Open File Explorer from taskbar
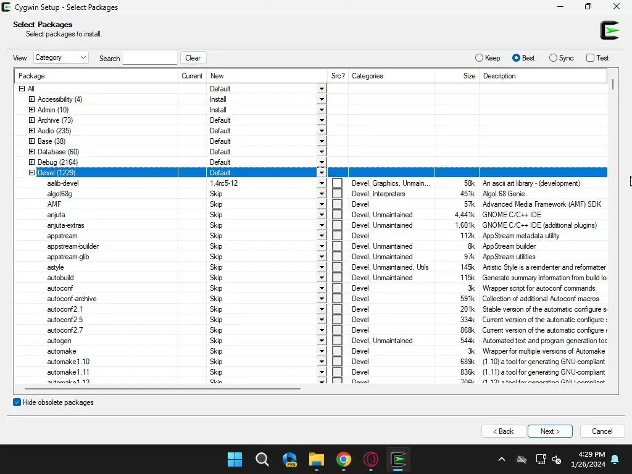 (317, 459)
